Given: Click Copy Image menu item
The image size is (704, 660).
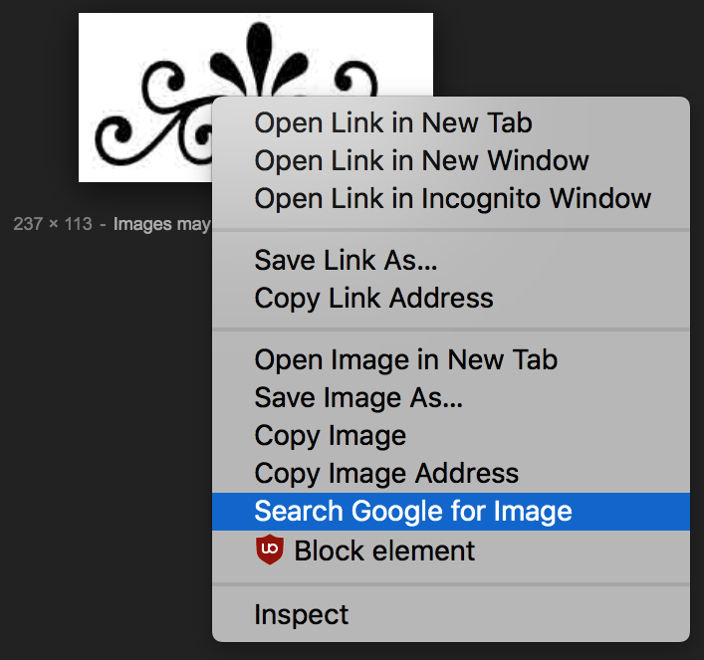Looking at the screenshot, I should click(330, 435).
